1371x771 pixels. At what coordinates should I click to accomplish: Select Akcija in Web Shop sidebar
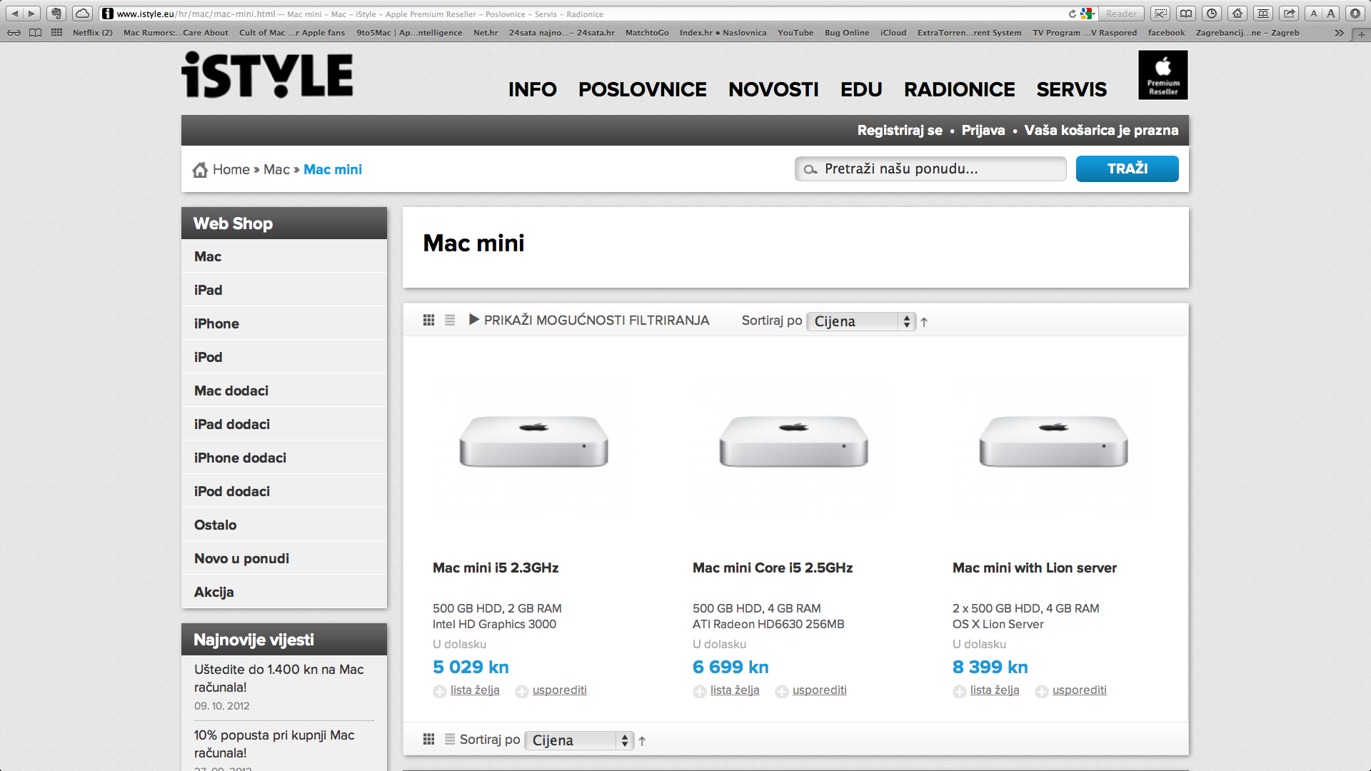click(284, 592)
